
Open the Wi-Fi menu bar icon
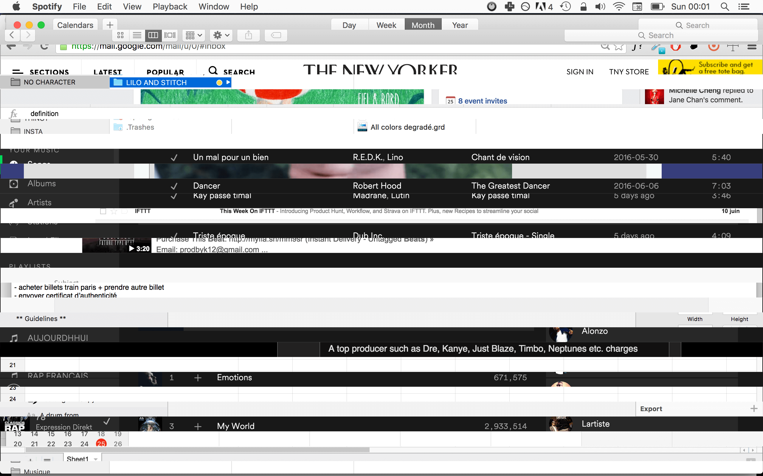point(619,7)
